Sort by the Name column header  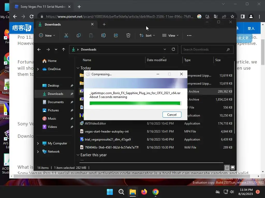pyautogui.click(x=87, y=60)
